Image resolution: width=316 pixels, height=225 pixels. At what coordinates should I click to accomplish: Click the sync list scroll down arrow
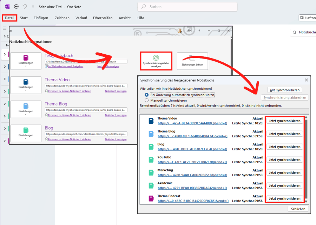[306, 202]
